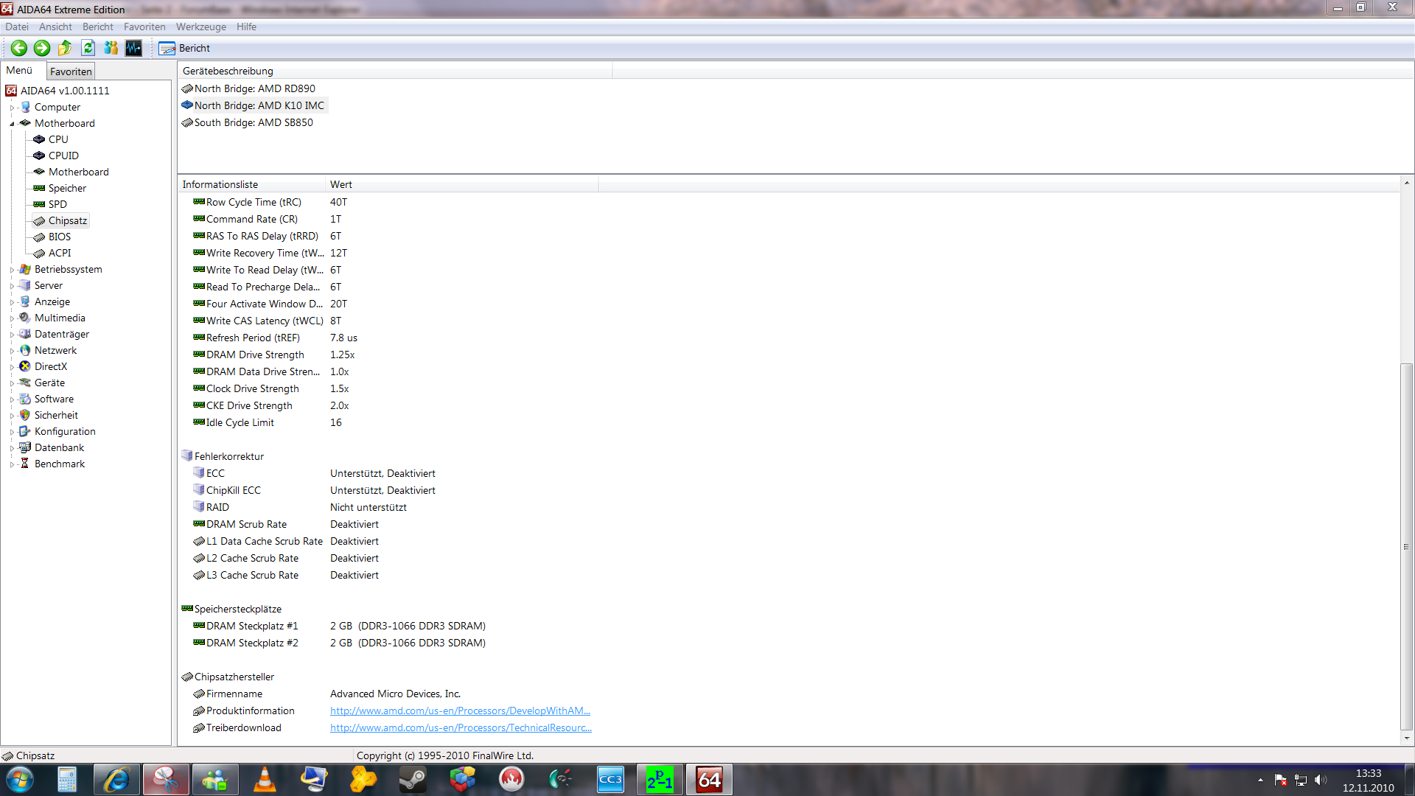The width and height of the screenshot is (1415, 796).
Task: Expand the Betriebssystem tree node
Action: tap(12, 270)
